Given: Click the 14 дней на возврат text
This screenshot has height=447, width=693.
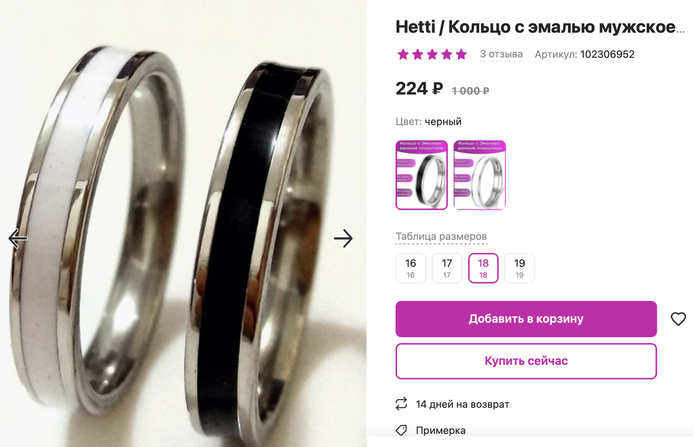Looking at the screenshot, I should (463, 404).
